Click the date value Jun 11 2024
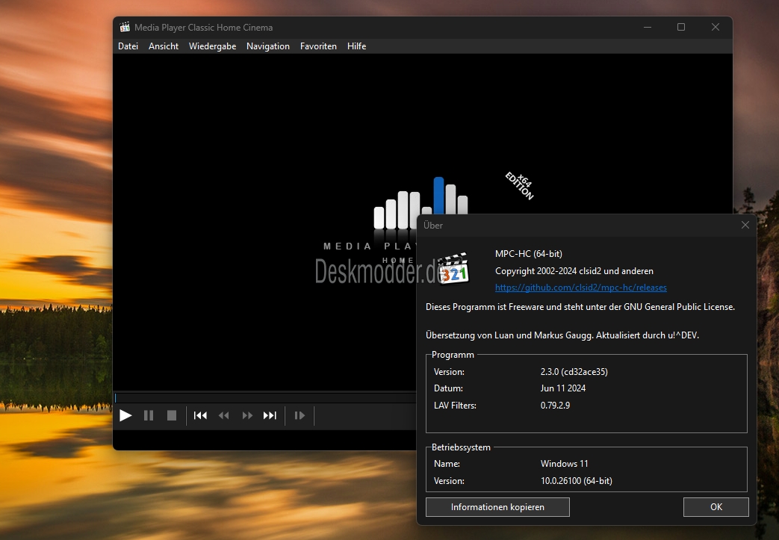Screen dimensions: 779x540 [x=563, y=388]
